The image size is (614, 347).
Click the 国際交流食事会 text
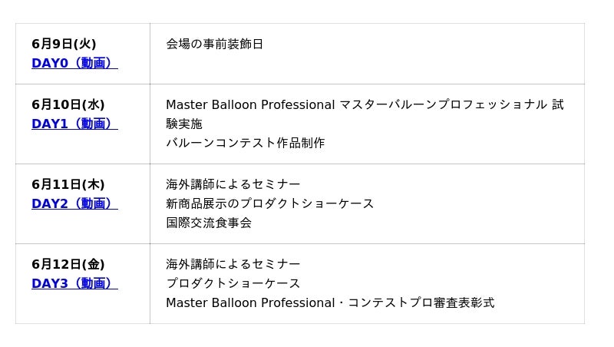209,223
